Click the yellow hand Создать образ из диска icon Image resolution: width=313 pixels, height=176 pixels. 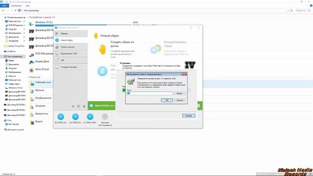[x=102, y=49]
